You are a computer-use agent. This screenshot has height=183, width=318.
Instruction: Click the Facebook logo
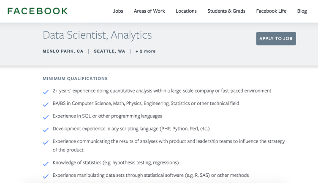[x=38, y=11]
